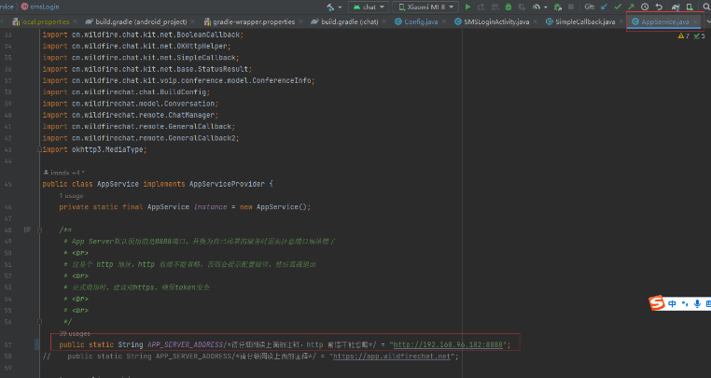Click the '39 usages' inlay hint
Image resolution: width=711 pixels, height=378 pixels.
[75, 333]
